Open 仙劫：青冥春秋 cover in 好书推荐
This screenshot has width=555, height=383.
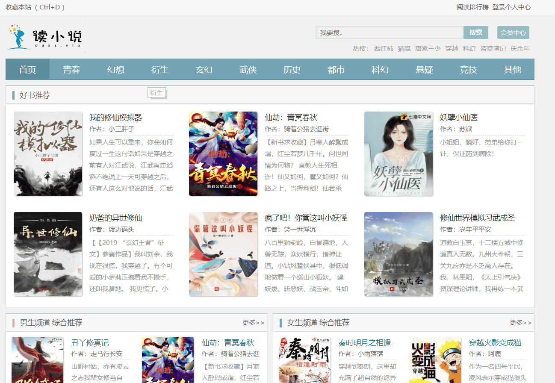(223, 154)
